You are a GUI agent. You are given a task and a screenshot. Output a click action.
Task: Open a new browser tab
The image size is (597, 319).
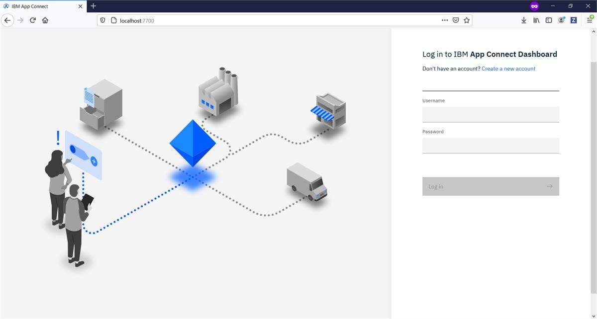[x=93, y=6]
